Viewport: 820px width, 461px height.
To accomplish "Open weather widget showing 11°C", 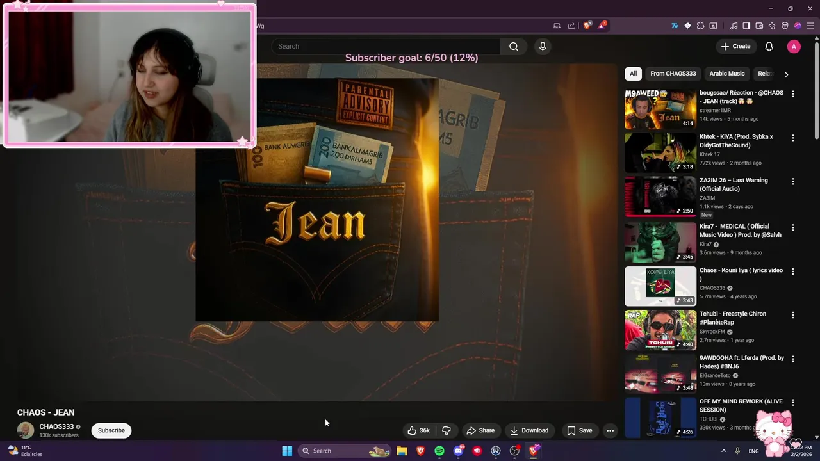I will tap(24, 451).
